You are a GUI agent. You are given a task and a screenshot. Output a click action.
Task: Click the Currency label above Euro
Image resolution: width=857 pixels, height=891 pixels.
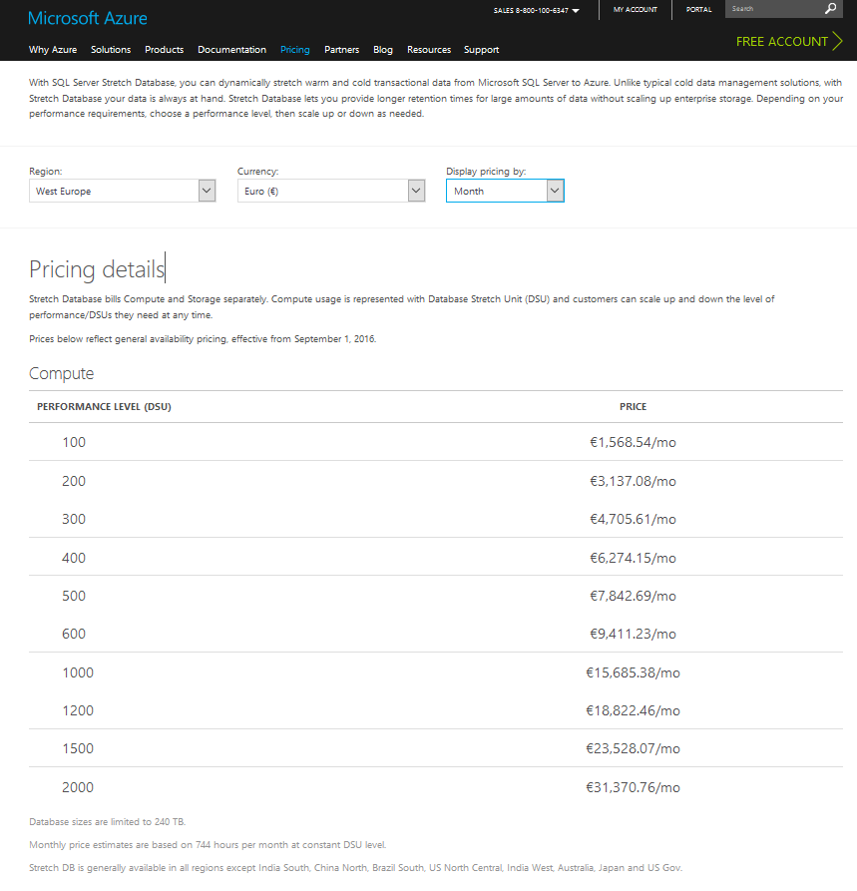click(258, 171)
